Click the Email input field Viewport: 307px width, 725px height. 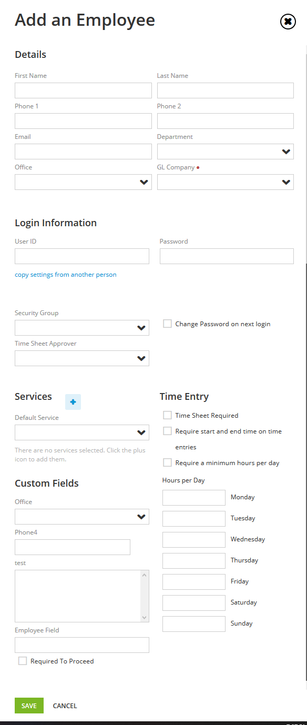pos(83,151)
